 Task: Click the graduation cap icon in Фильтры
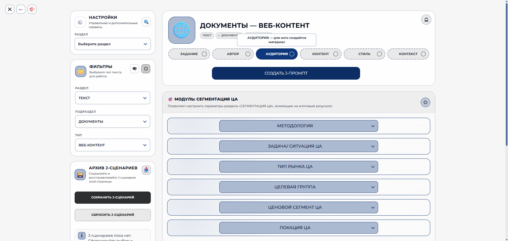[135, 69]
